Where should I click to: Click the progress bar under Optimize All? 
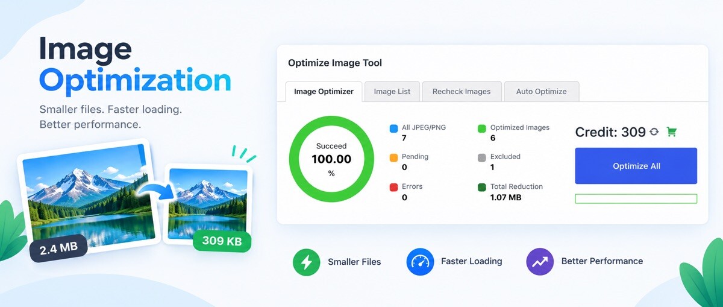636,198
